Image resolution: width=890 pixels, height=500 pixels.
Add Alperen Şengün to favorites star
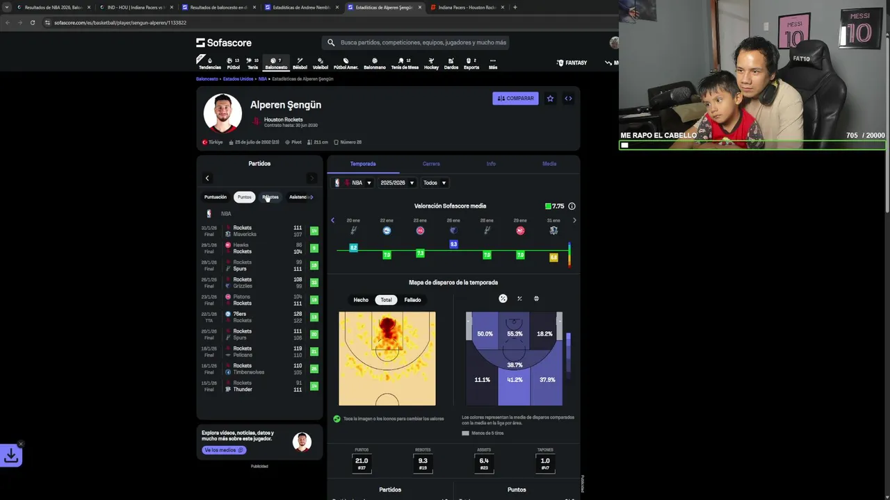[550, 99]
